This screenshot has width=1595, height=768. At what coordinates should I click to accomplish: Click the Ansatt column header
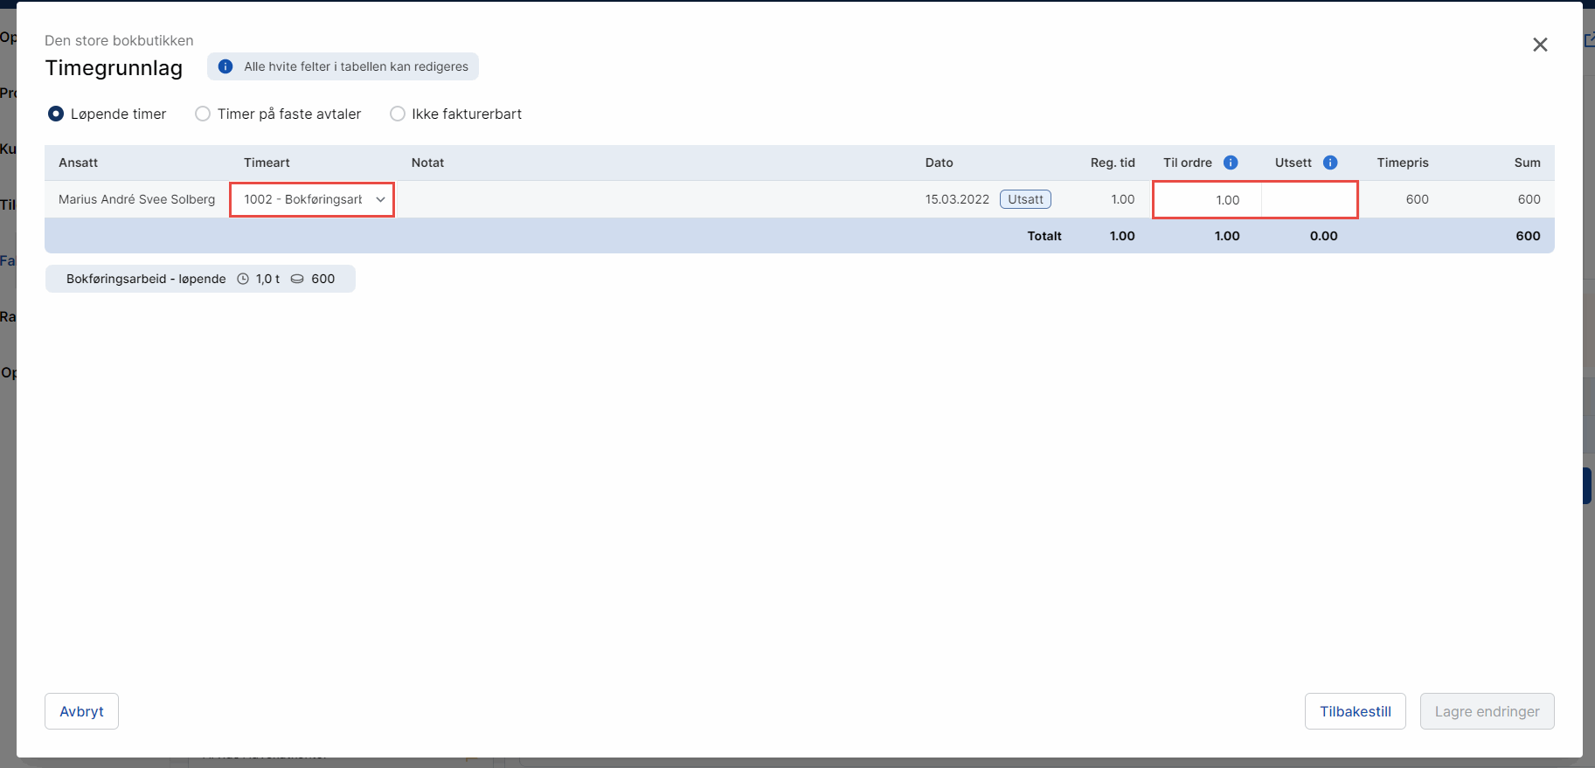(x=78, y=163)
